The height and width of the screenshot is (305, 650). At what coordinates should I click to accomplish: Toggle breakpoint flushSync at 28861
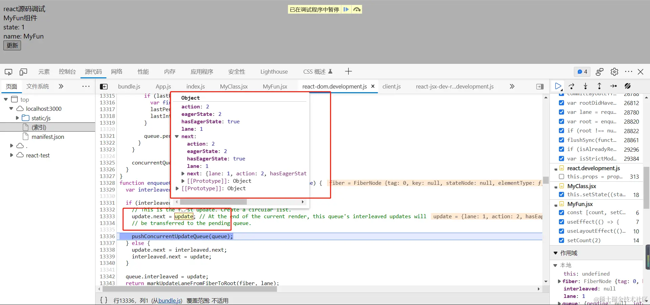[562, 140]
